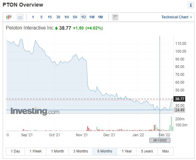Show the 1 Week range
Screen dimensions: 196x160
pos(35,151)
